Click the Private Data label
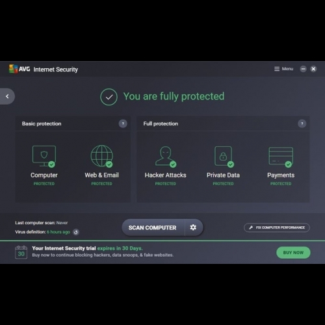The width and height of the screenshot is (325, 325). [223, 175]
